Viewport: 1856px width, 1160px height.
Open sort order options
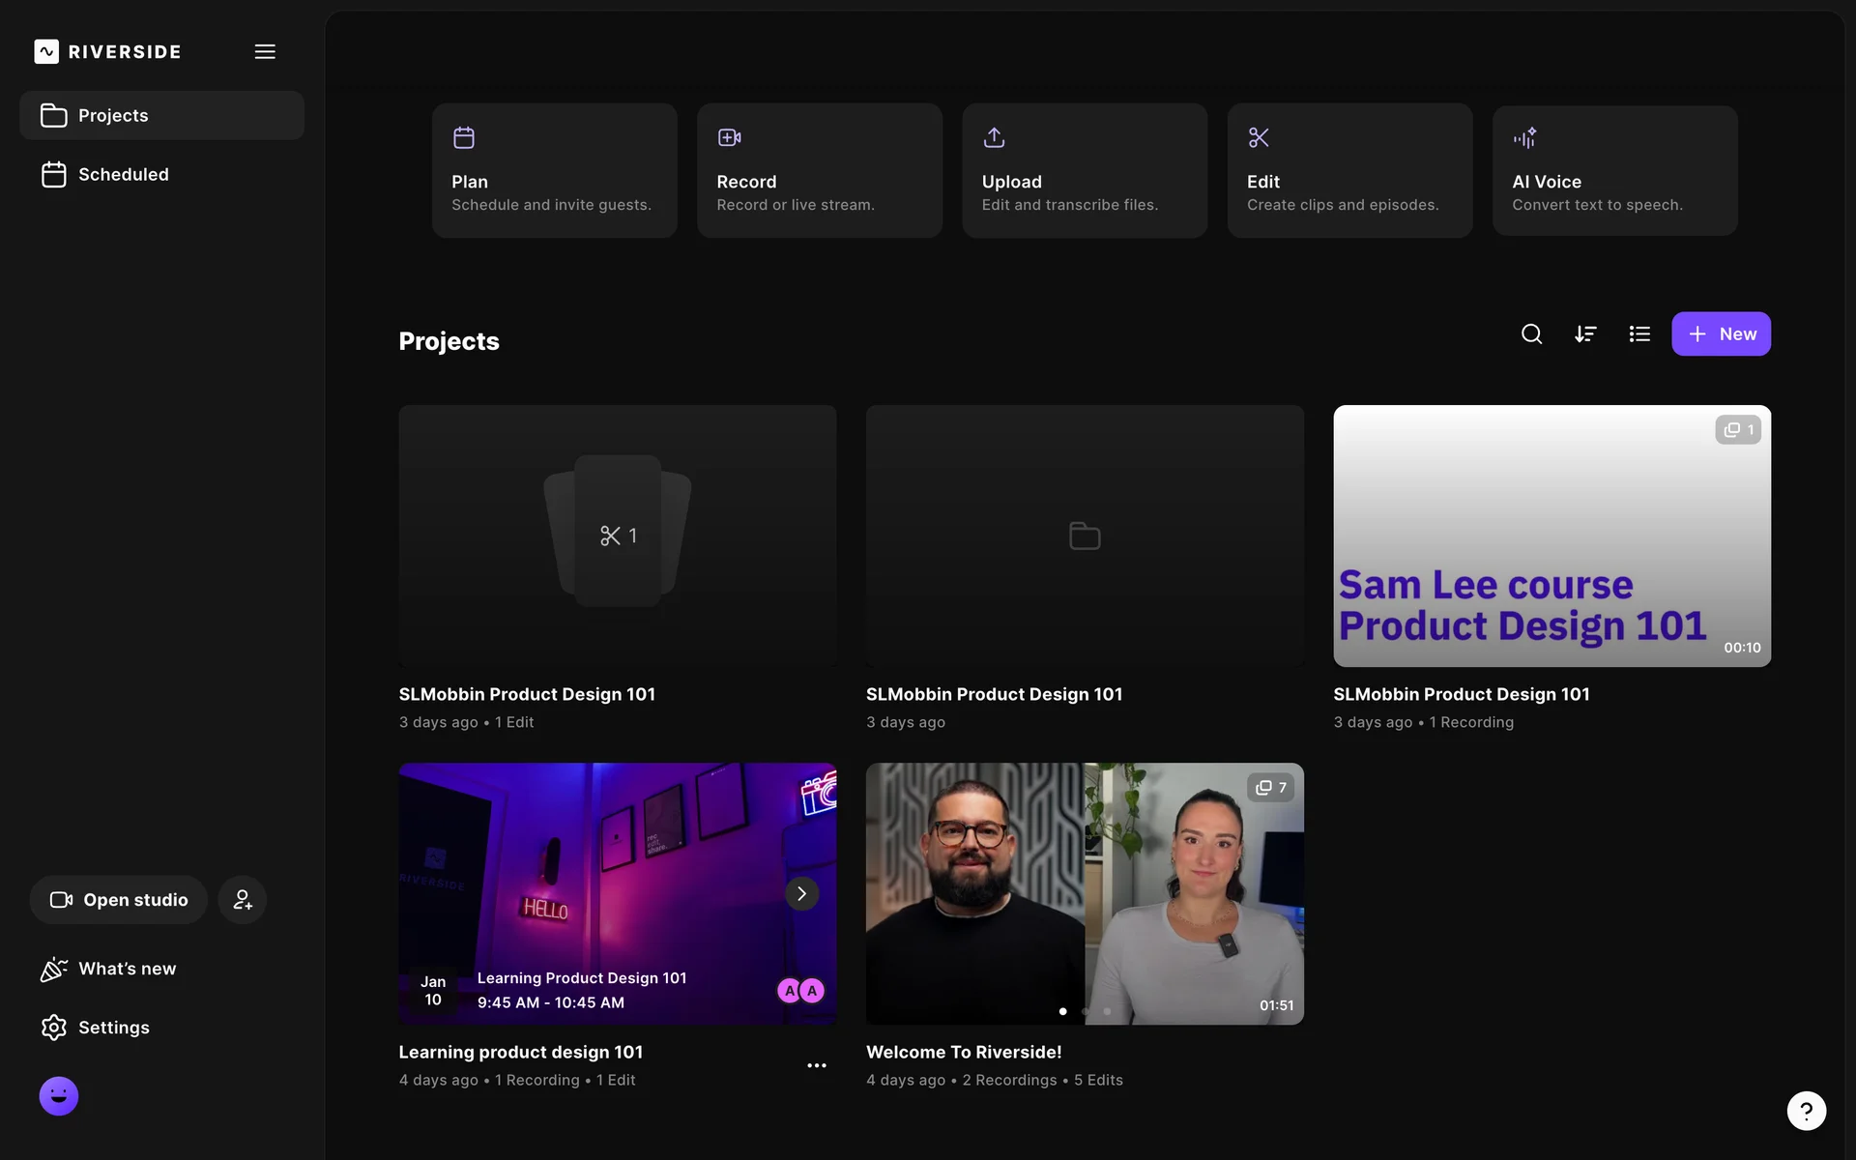(1585, 334)
